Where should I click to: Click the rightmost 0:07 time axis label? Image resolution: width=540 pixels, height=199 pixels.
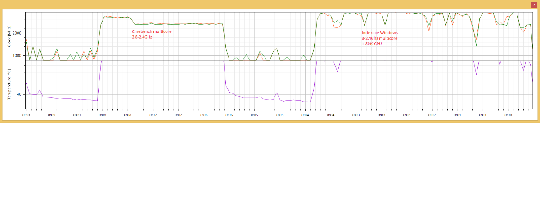[179, 115]
